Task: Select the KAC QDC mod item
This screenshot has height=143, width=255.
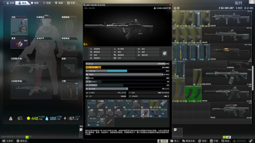Action: click(x=163, y=113)
